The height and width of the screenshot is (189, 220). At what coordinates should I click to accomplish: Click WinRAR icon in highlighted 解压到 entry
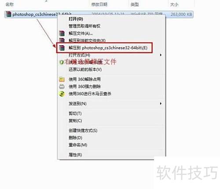point(62,48)
